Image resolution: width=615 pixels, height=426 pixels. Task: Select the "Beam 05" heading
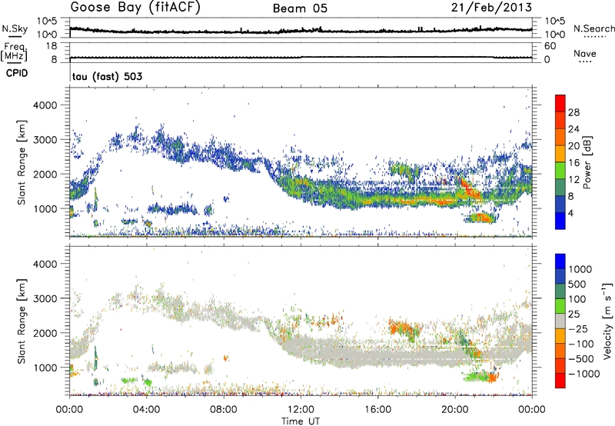pyautogui.click(x=300, y=8)
